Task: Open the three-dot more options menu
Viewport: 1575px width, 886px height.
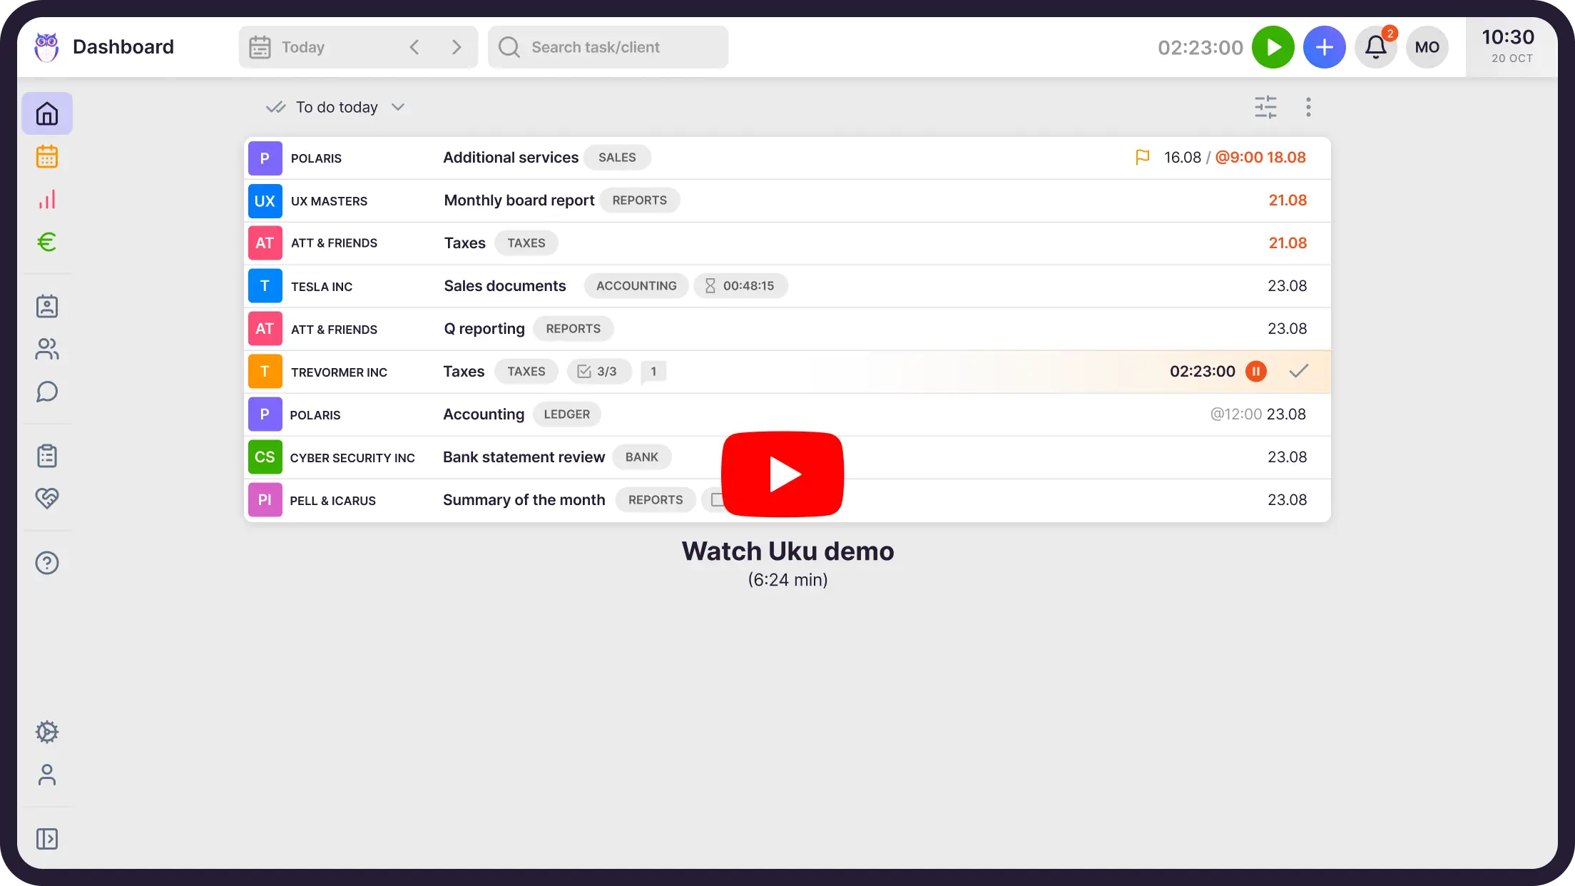Action: click(x=1308, y=107)
